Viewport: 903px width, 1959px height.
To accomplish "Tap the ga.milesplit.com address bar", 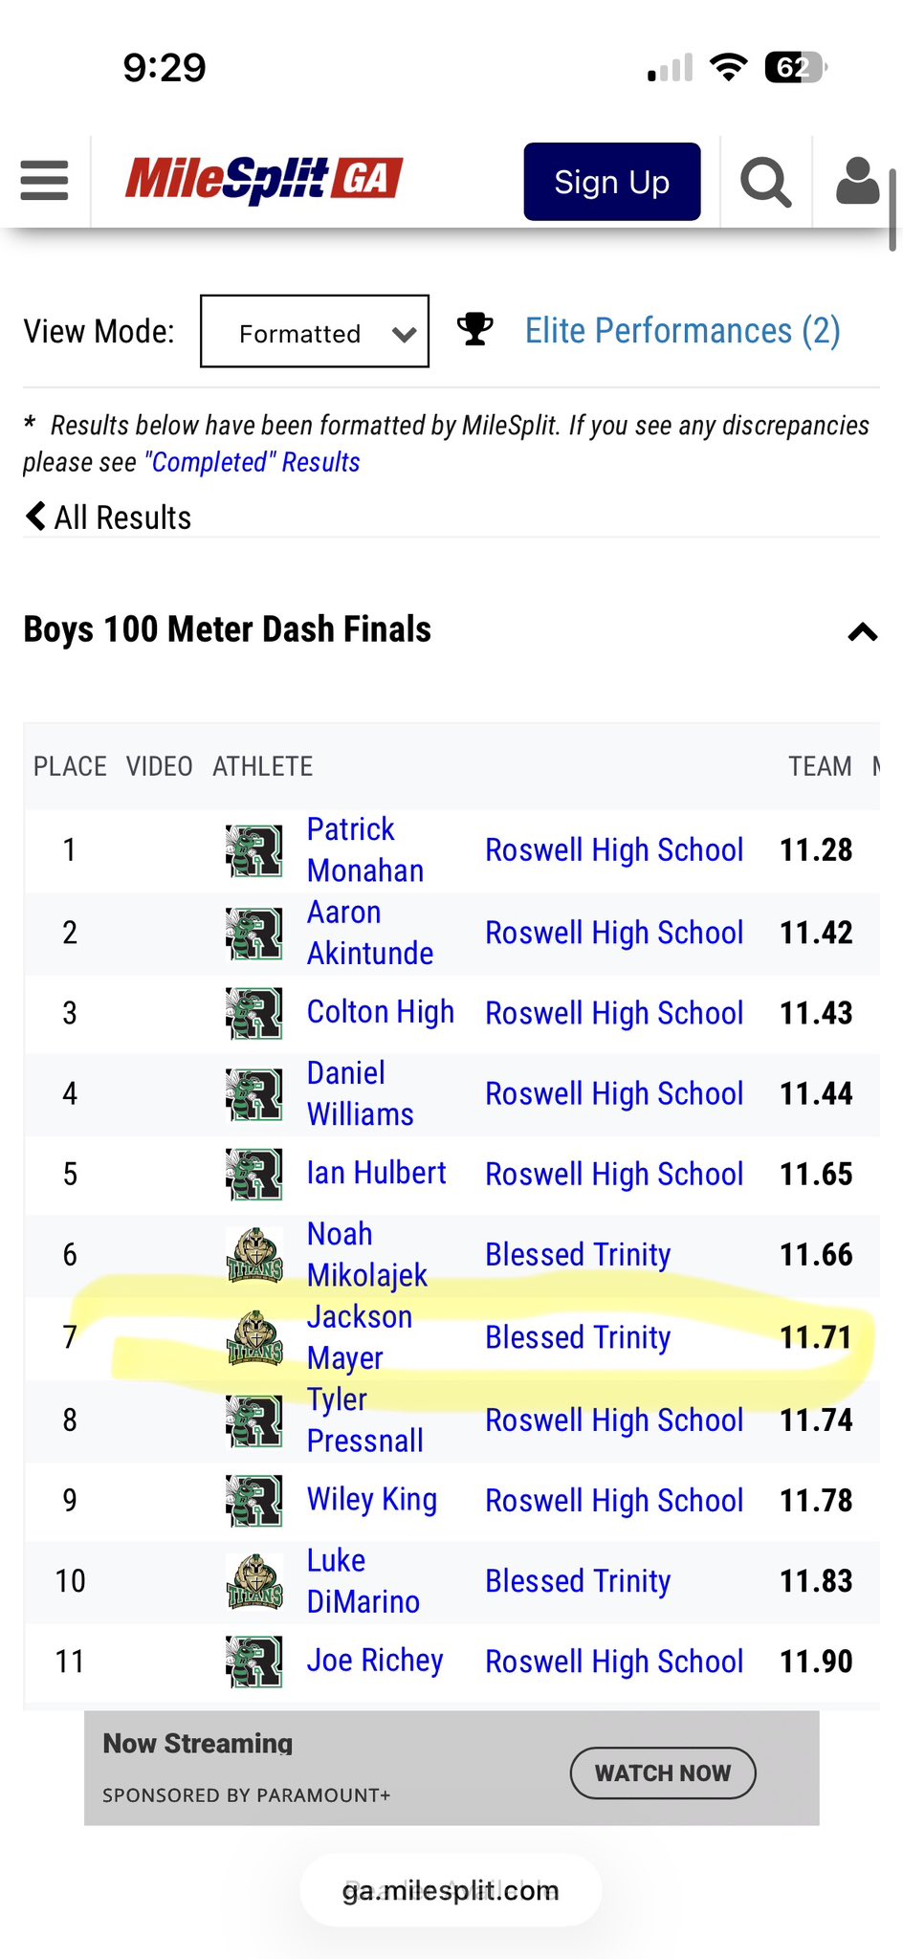I will coord(451,1890).
